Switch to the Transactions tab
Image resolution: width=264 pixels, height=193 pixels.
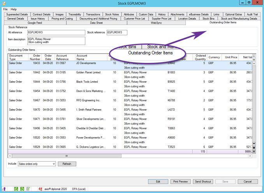[x=93, y=14]
